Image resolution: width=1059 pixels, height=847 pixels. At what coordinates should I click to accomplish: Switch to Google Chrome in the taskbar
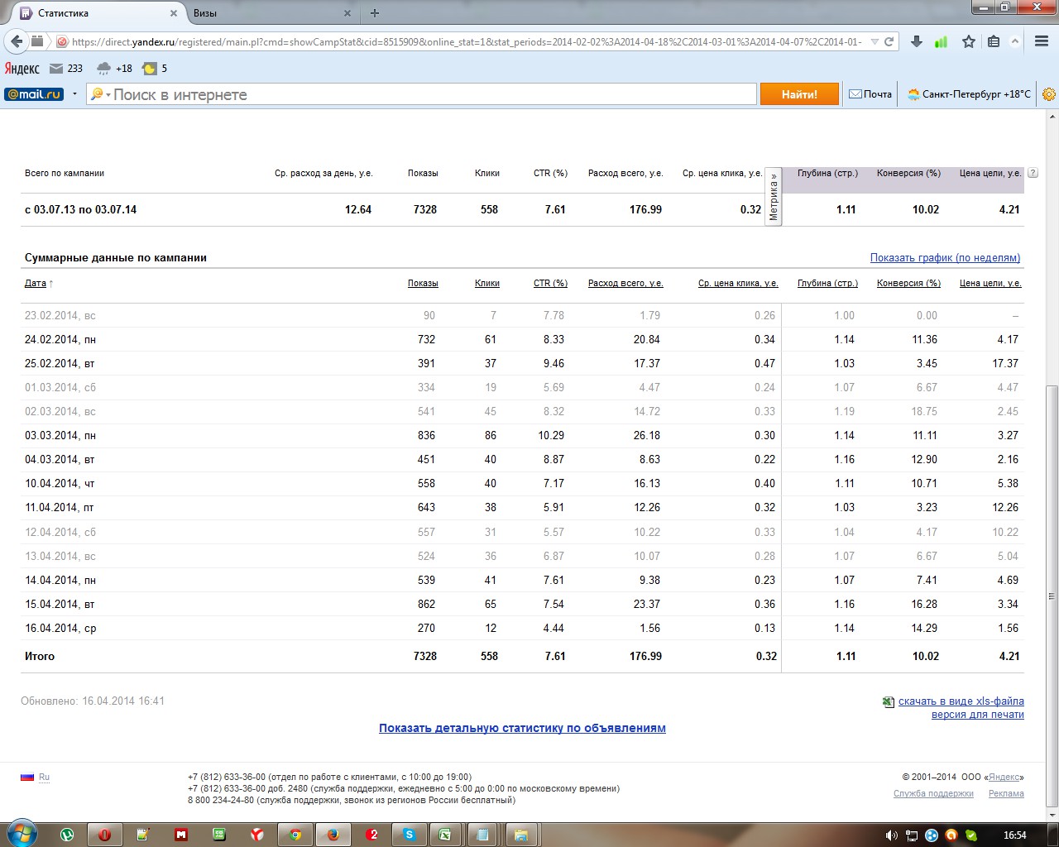tap(295, 835)
